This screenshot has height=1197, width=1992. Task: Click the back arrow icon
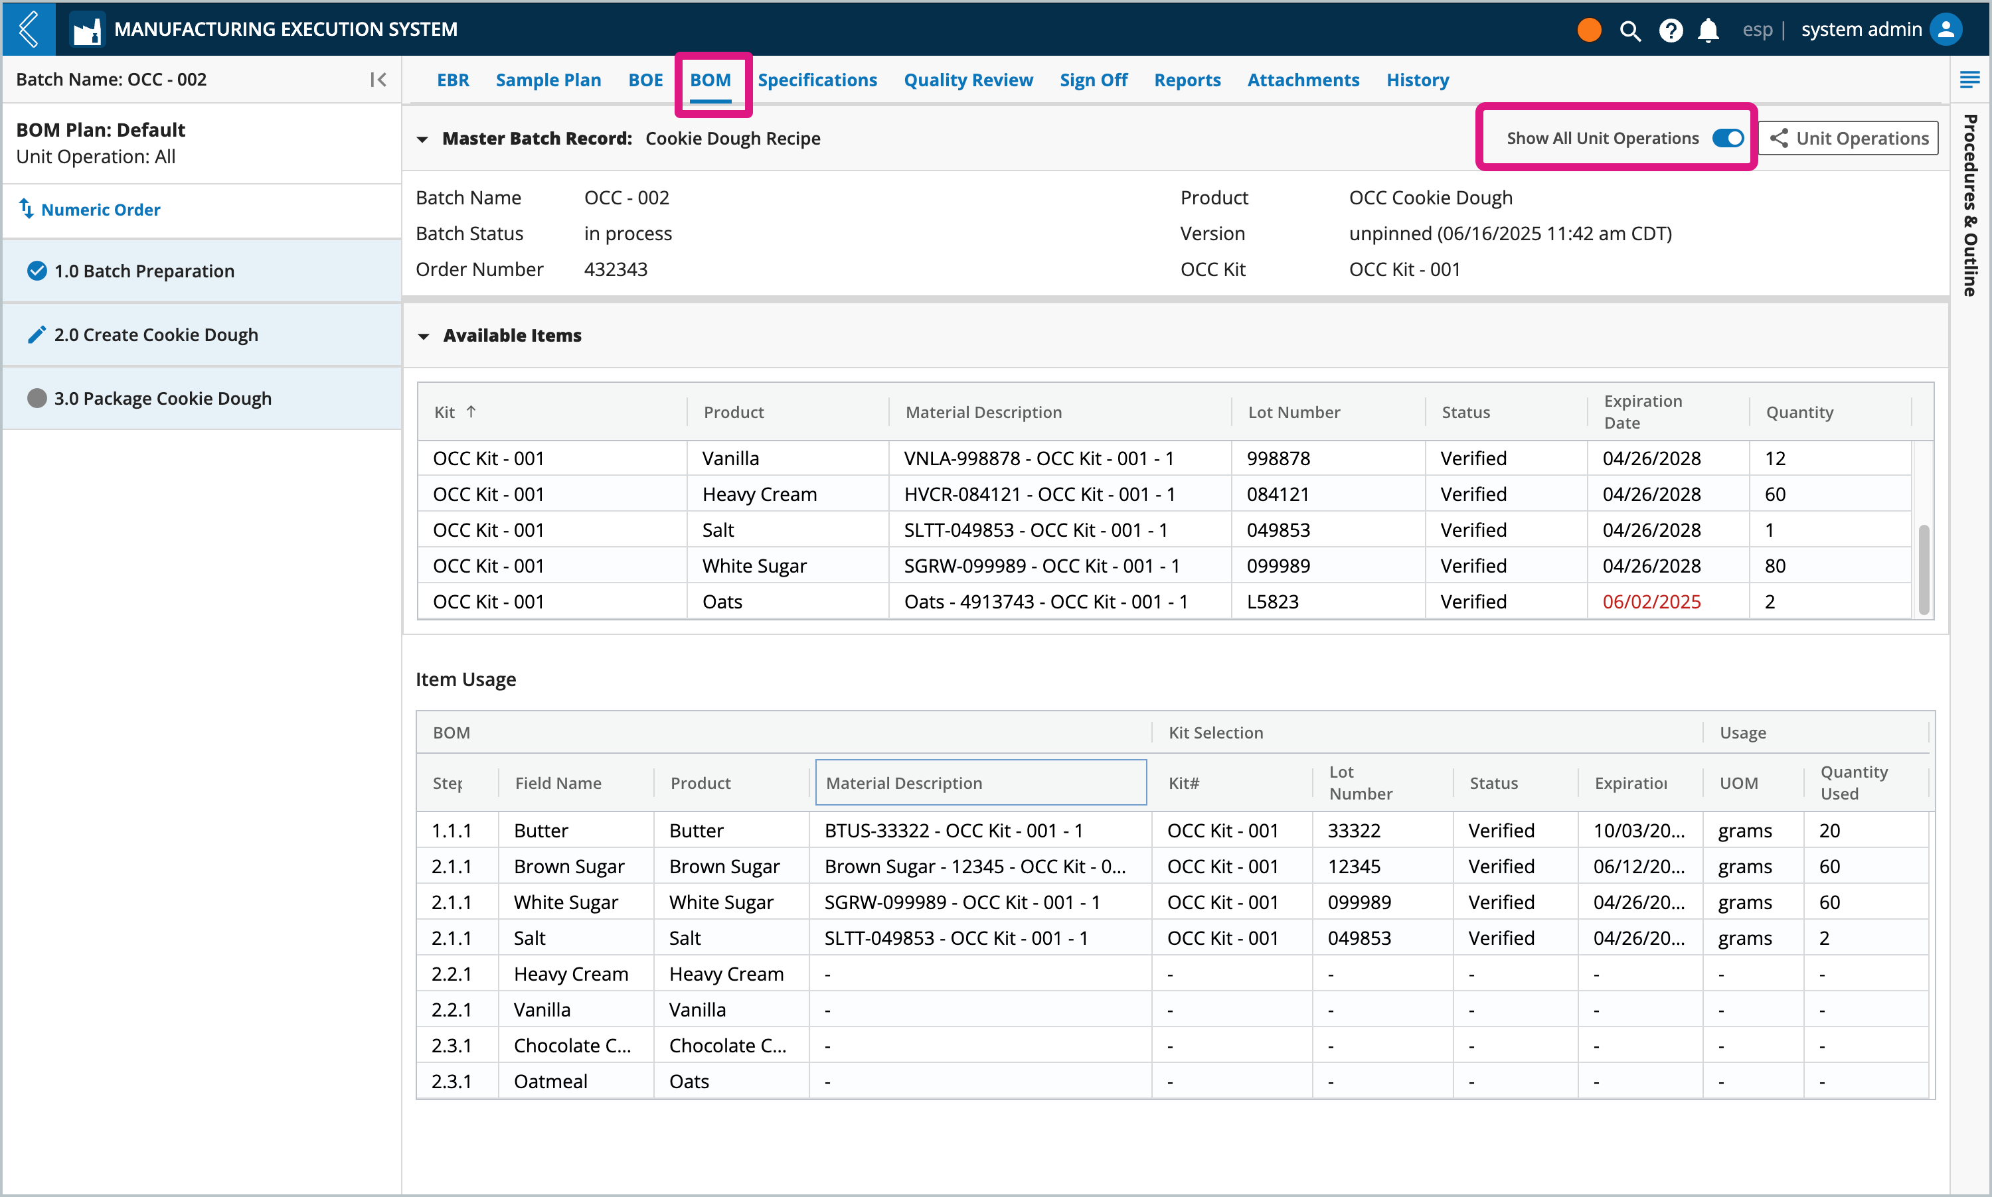[29, 29]
